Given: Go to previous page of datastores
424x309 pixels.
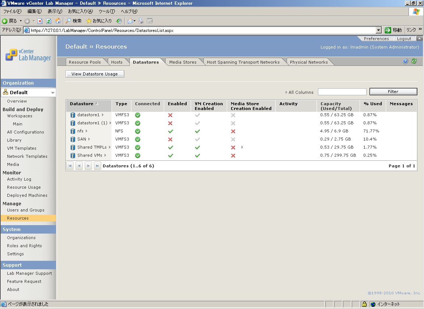Looking at the screenshot, I should [79, 166].
